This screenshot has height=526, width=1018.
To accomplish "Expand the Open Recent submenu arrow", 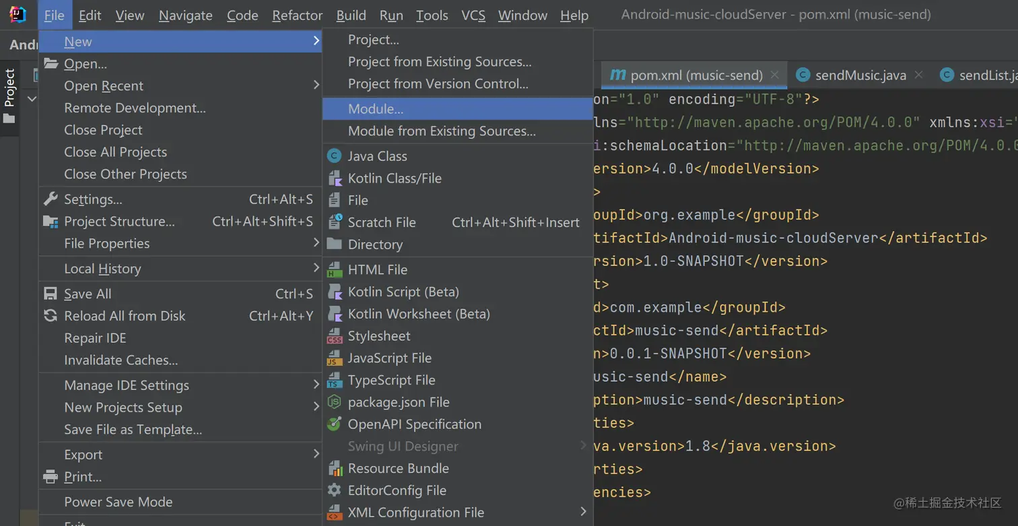I will [316, 86].
